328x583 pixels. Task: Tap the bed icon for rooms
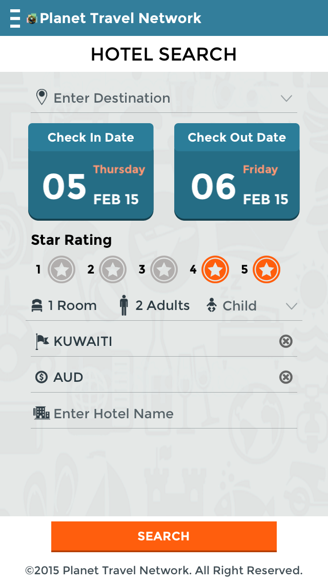tap(37, 306)
